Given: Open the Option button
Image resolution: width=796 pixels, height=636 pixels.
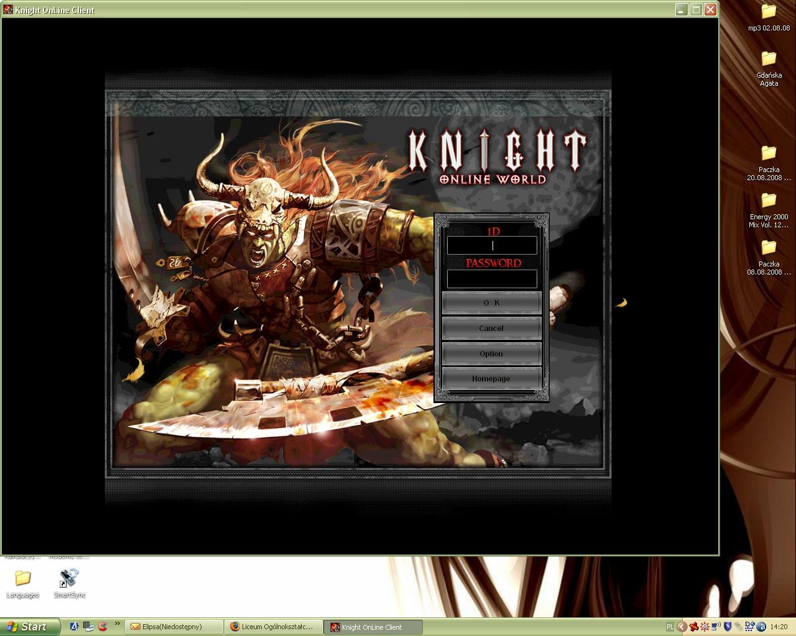Looking at the screenshot, I should point(491,353).
